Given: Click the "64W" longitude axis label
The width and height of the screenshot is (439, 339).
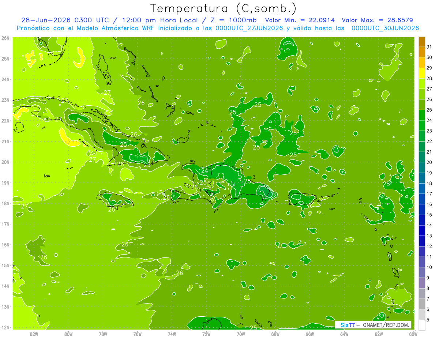Looking at the screenshot, I should [344, 334].
